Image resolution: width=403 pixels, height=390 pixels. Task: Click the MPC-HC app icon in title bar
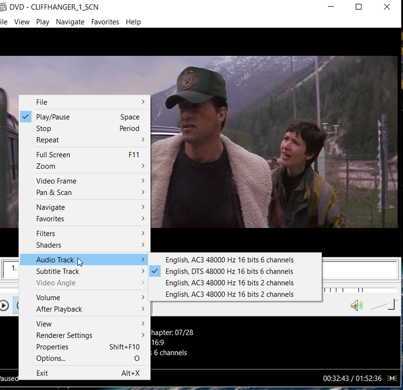(x=3, y=7)
